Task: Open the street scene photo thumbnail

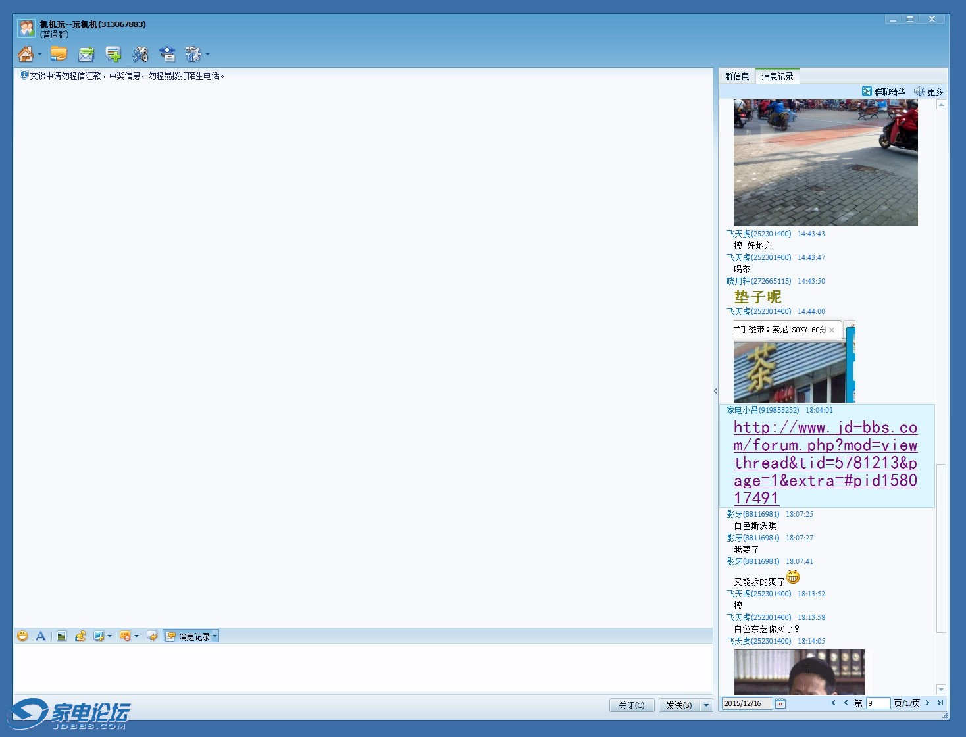Action: pyautogui.click(x=825, y=163)
